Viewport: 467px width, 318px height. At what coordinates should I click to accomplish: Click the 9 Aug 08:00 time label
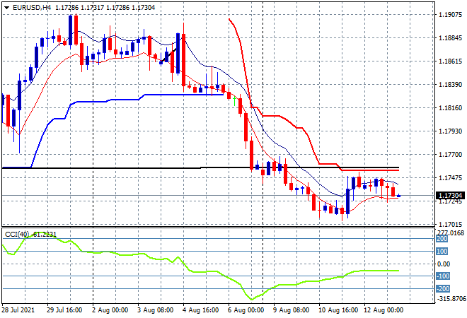(291, 310)
